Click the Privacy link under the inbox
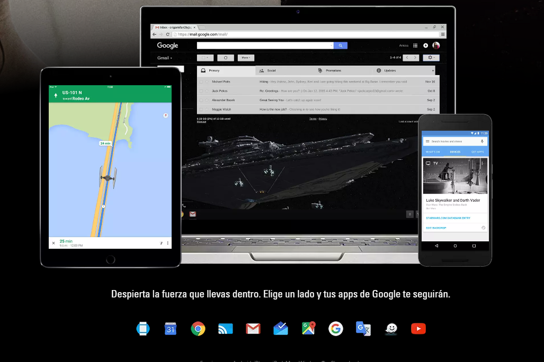This screenshot has width=544, height=362. (323, 119)
